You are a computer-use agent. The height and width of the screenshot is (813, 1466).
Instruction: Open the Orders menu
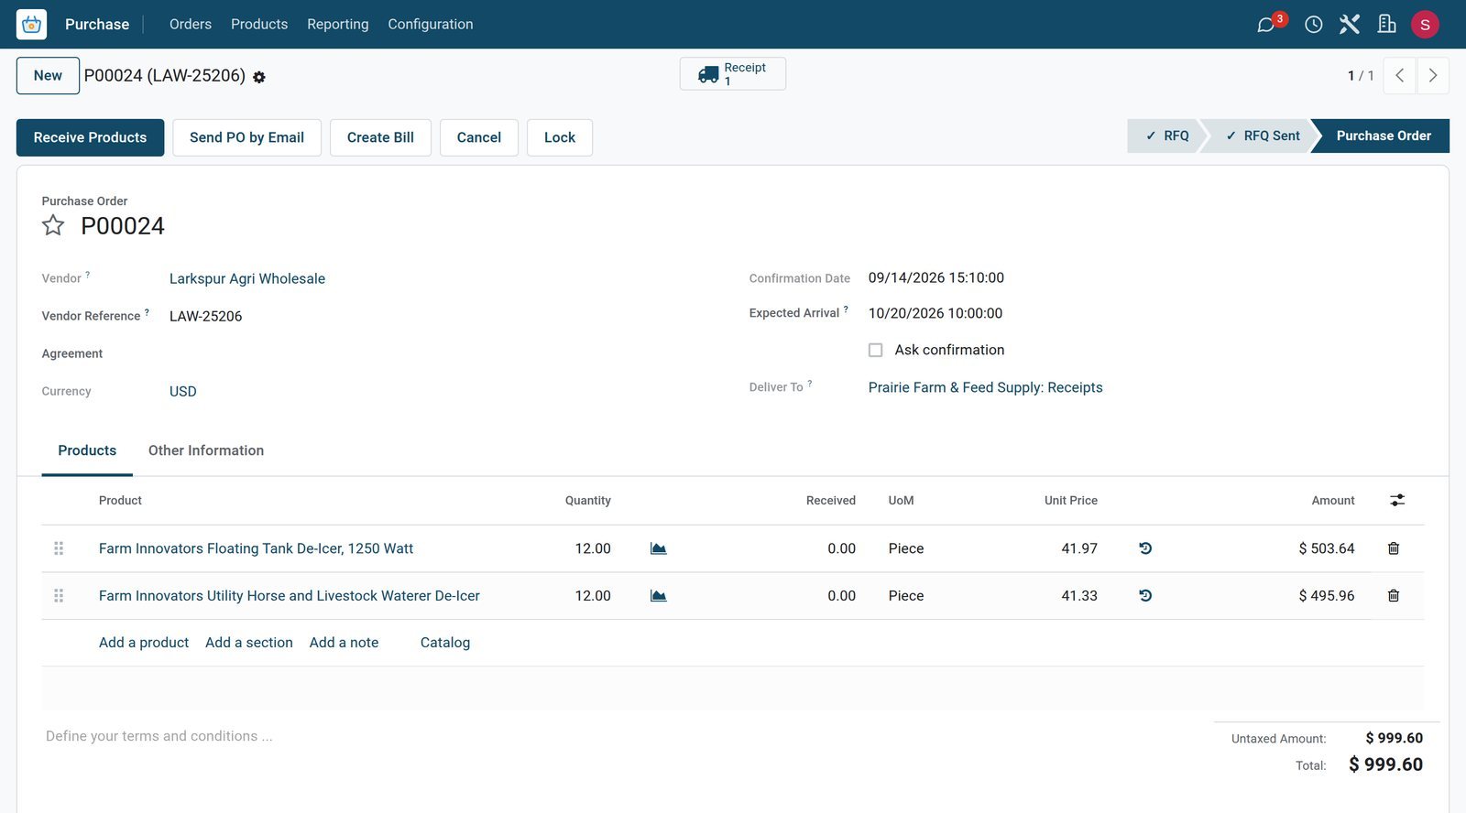(191, 25)
